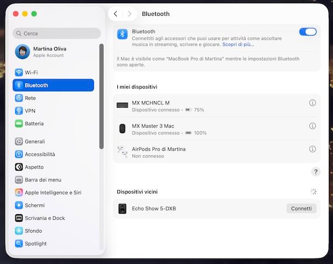This screenshot has width=333, height=264.
Task: Click the MX MCHNCL M device name
Action: (x=151, y=103)
